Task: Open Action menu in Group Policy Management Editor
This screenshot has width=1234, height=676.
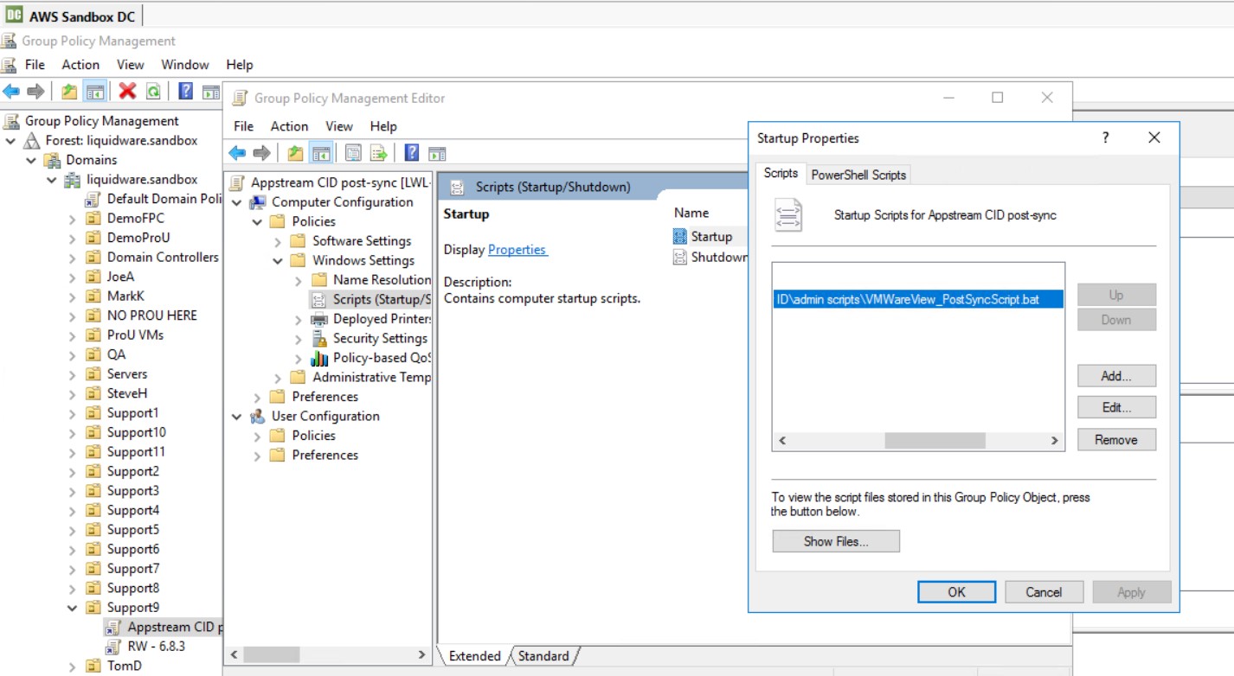Action: [289, 126]
